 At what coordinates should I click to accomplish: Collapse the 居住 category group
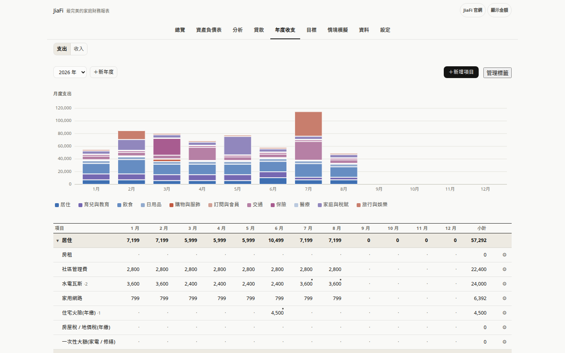click(x=57, y=240)
